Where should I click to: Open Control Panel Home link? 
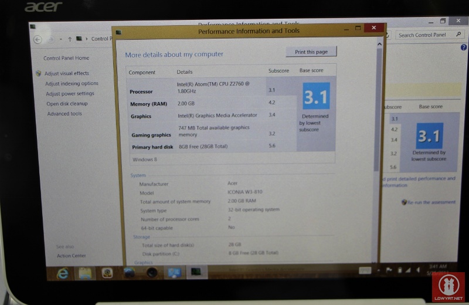(x=66, y=58)
